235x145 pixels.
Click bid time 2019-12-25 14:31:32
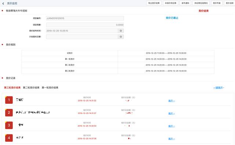pyautogui.click(x=87, y=100)
